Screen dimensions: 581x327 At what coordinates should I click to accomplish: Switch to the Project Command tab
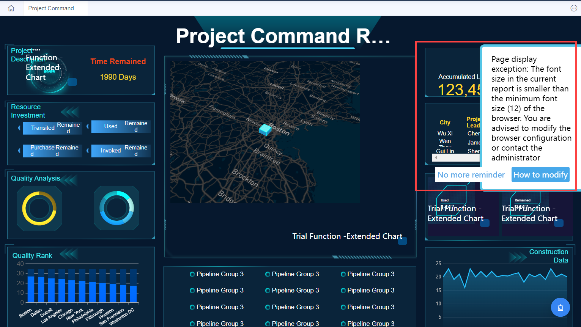55,8
